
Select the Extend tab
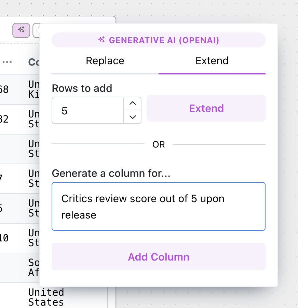point(212,60)
